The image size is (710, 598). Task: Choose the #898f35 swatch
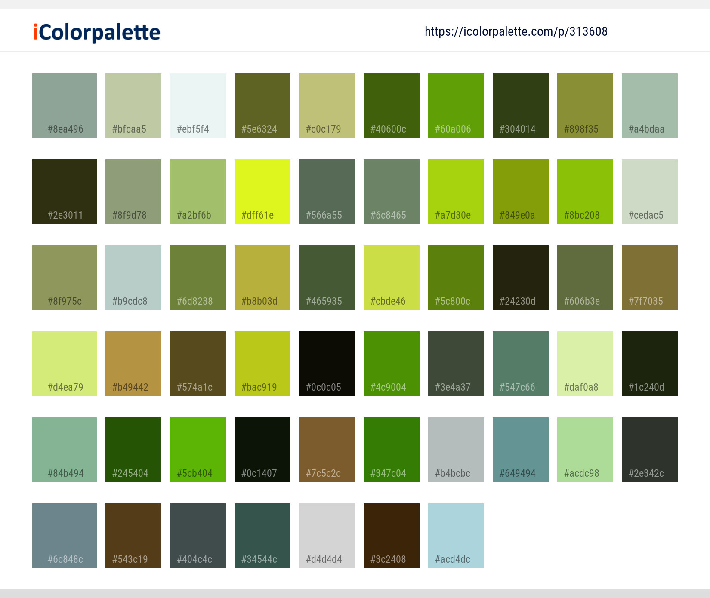pyautogui.click(x=585, y=105)
